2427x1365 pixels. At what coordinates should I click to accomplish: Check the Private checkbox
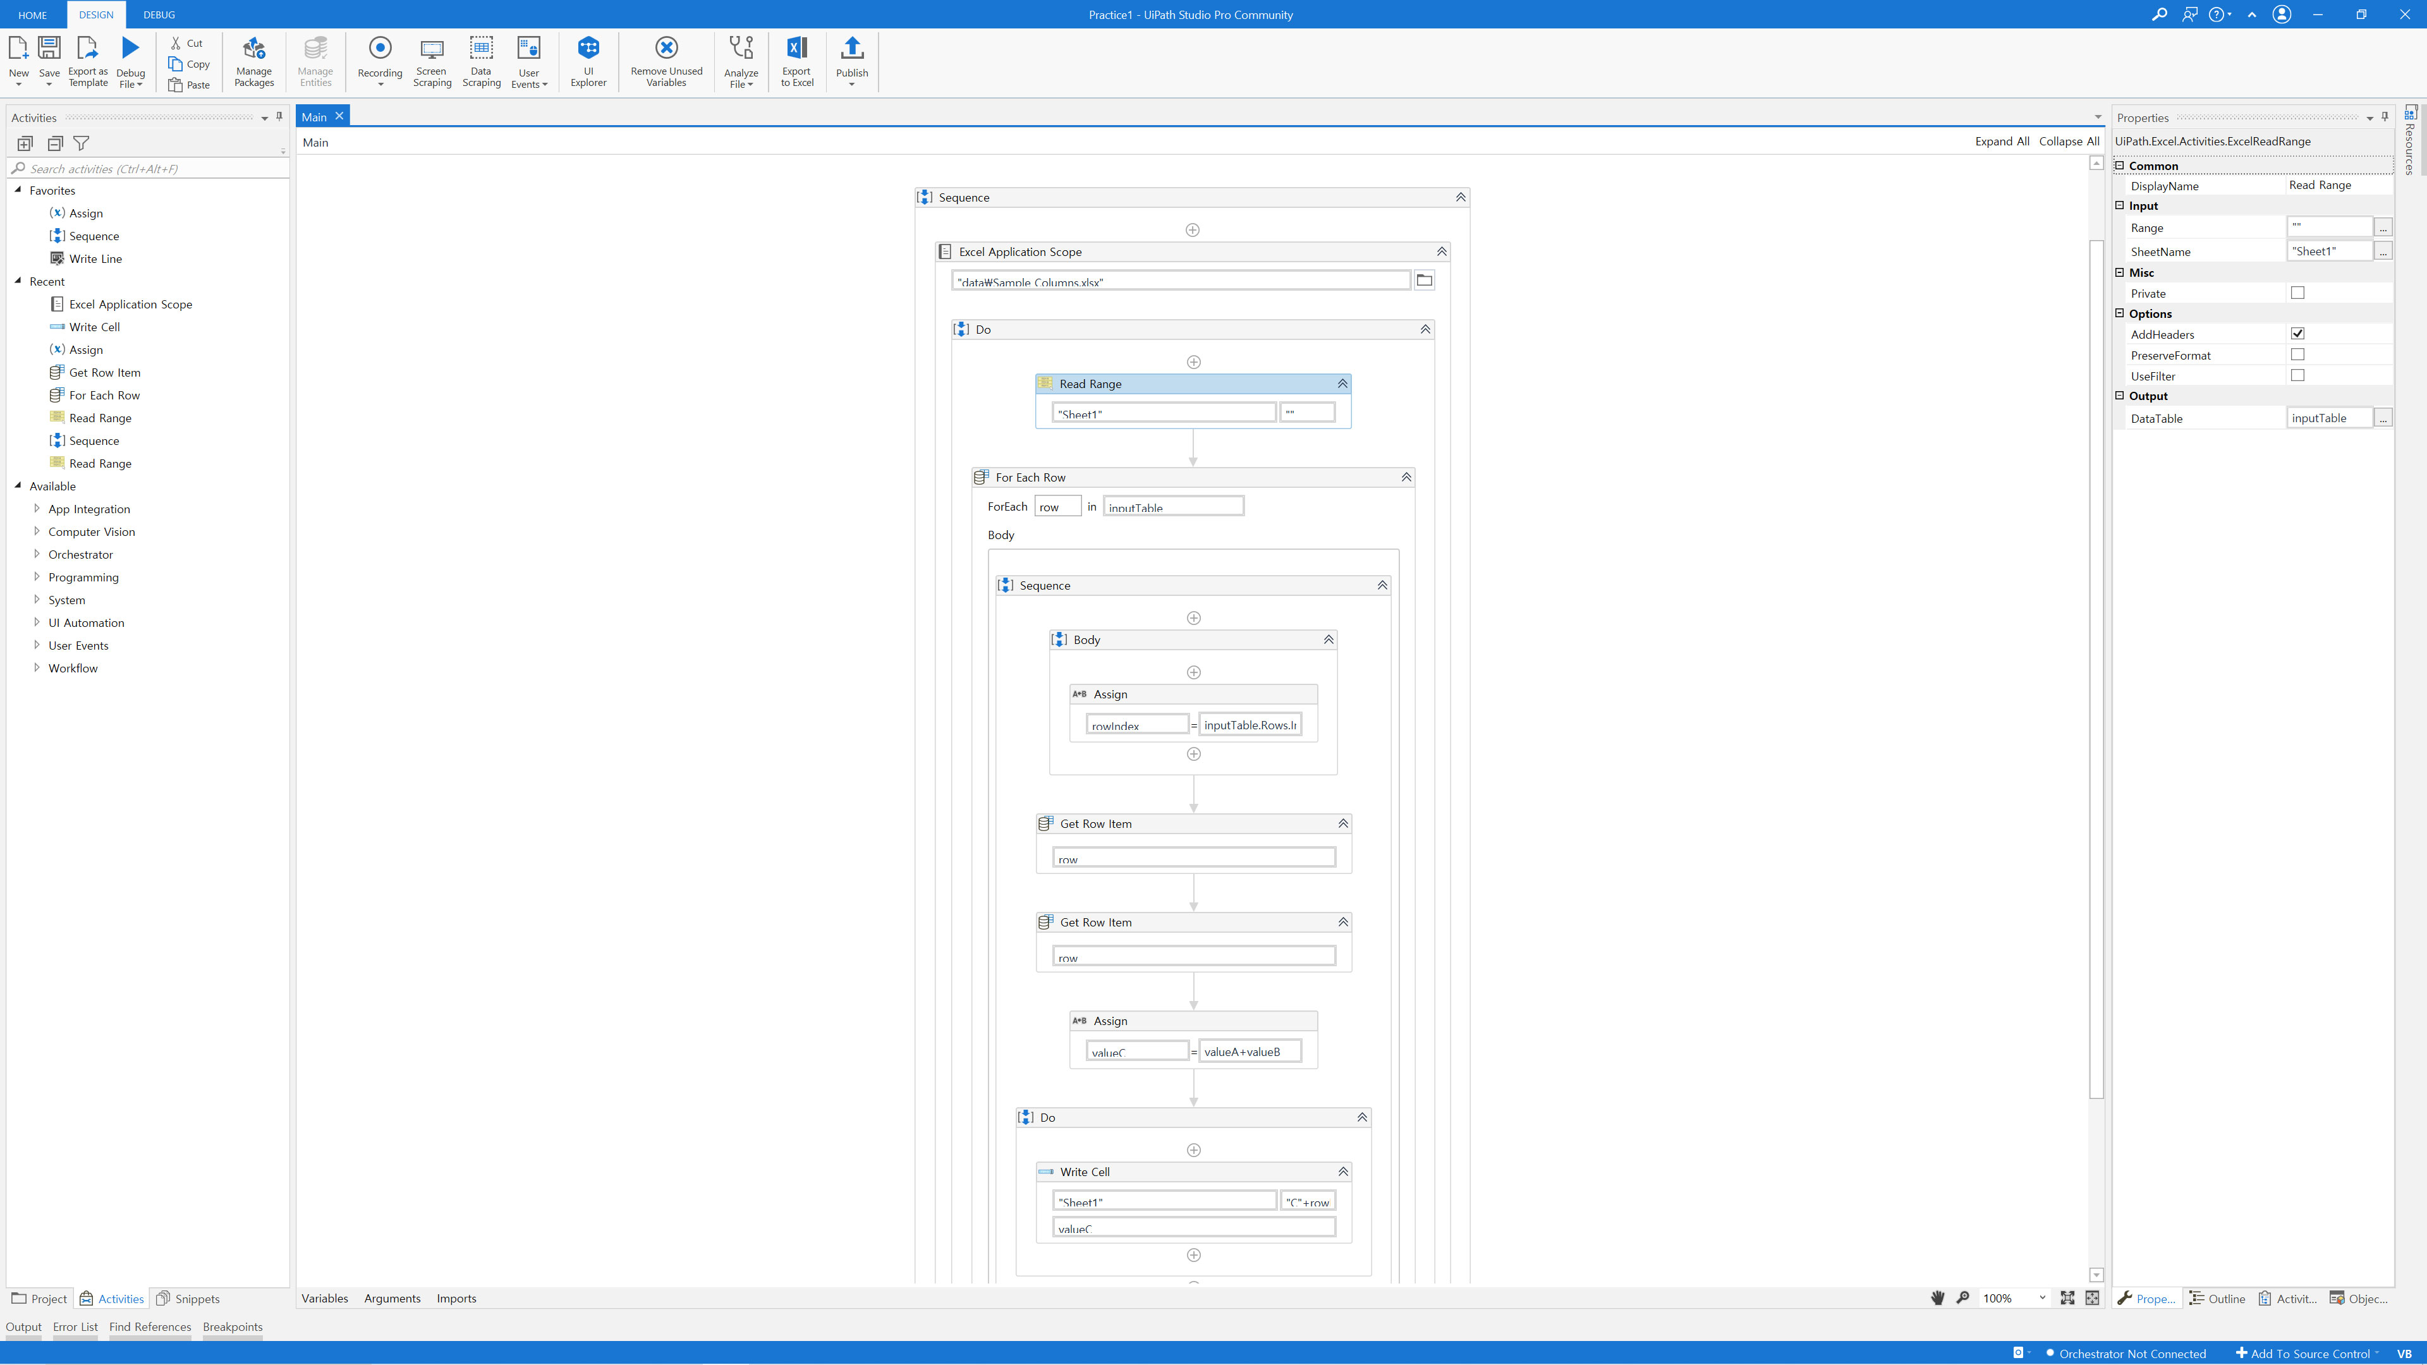tap(2297, 293)
